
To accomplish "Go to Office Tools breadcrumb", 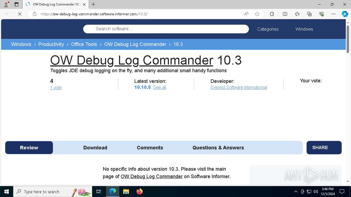I will (x=84, y=44).
